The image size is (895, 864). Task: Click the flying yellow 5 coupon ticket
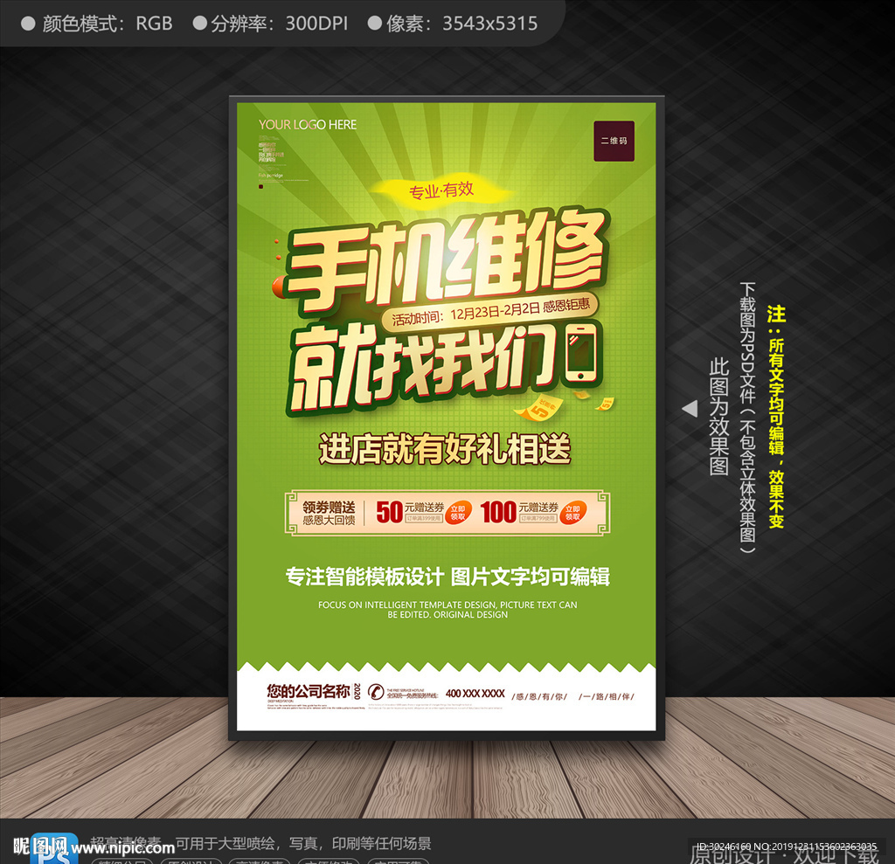538,407
